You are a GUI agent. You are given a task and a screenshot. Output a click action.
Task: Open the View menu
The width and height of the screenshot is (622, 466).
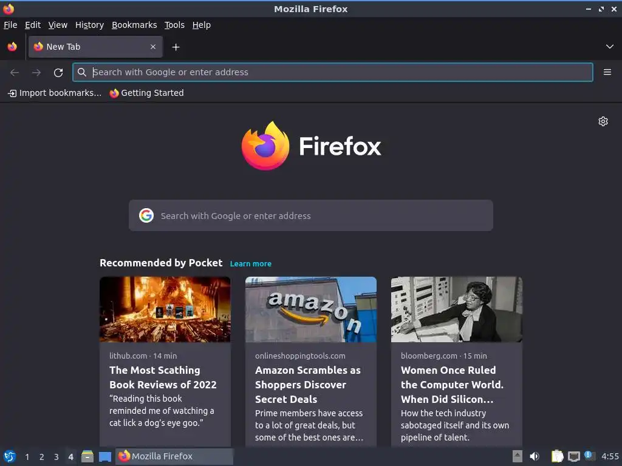[58, 25]
